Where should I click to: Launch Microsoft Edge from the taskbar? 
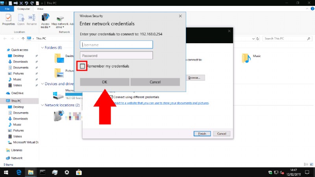coord(19,172)
